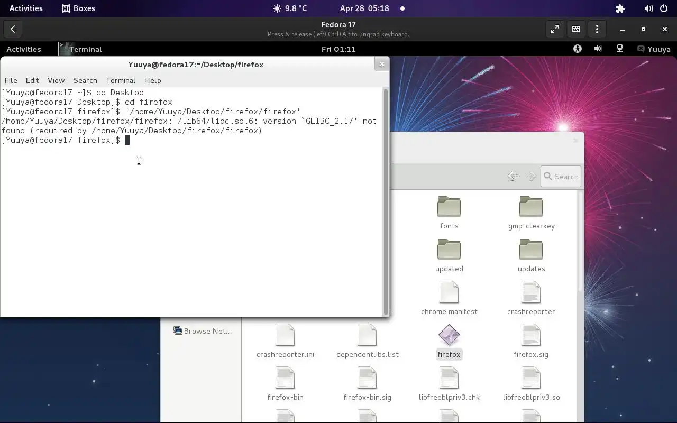Screen dimensions: 677x423
Task: Open the Yuuya user menu
Action: [x=654, y=49]
